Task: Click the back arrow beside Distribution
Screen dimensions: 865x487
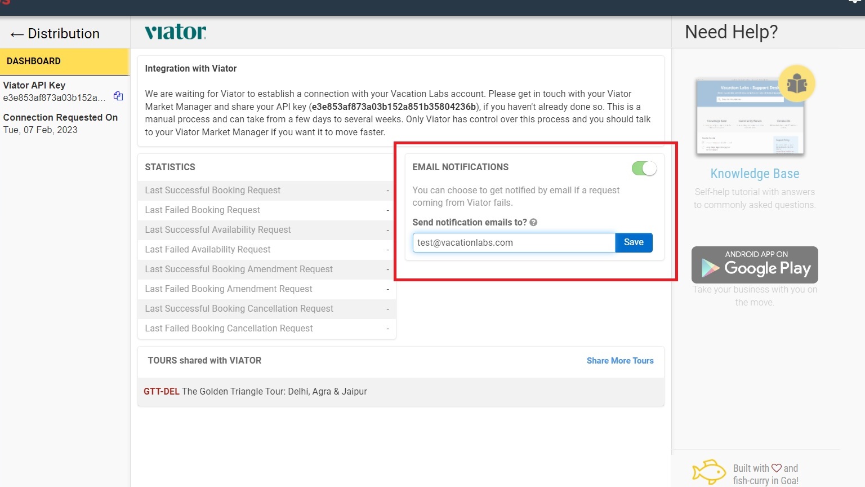Action: [x=16, y=34]
